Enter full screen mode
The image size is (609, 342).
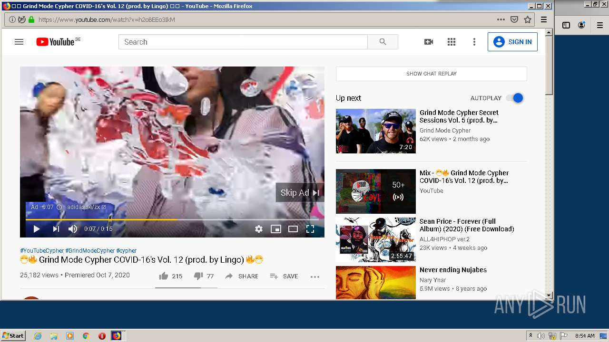coord(310,229)
